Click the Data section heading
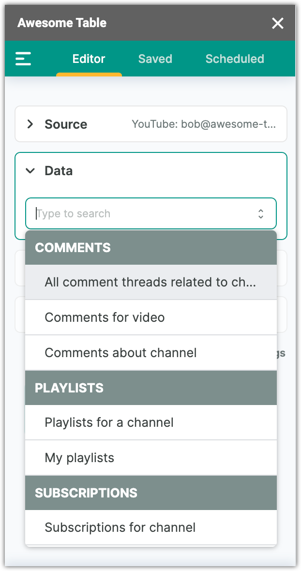Image resolution: width=301 pixels, height=571 pixels. pyautogui.click(x=59, y=171)
